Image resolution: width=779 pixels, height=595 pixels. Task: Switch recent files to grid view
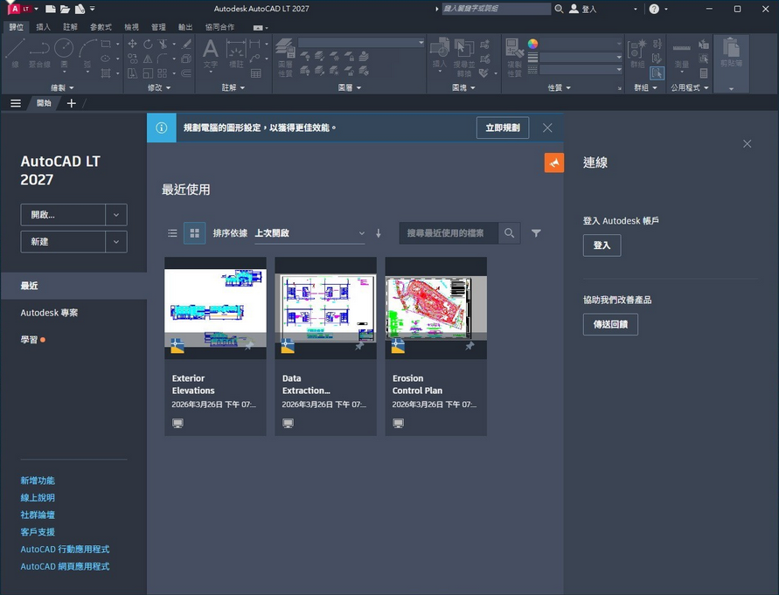click(195, 233)
